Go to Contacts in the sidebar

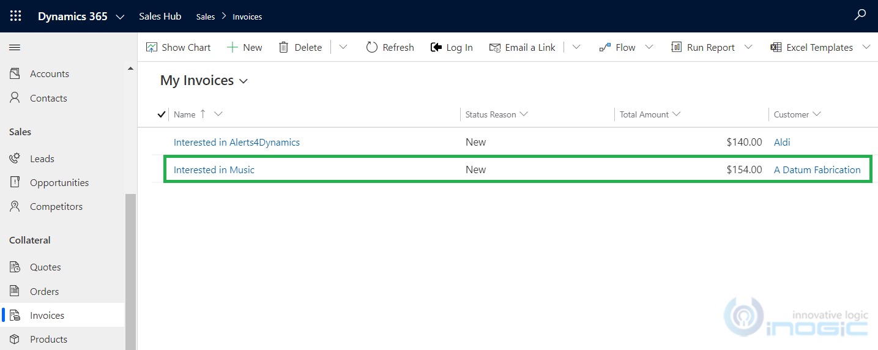(x=48, y=98)
